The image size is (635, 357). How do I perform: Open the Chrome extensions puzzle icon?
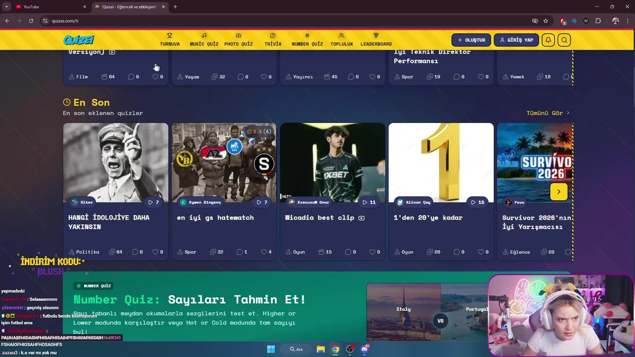598,21
